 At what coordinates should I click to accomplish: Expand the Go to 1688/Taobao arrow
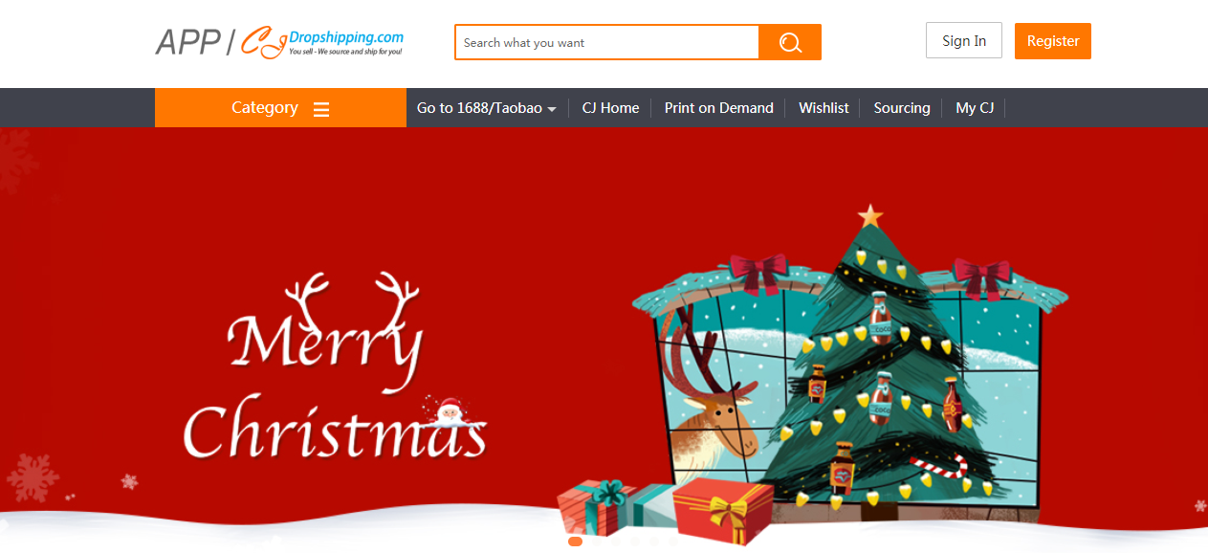point(552,110)
